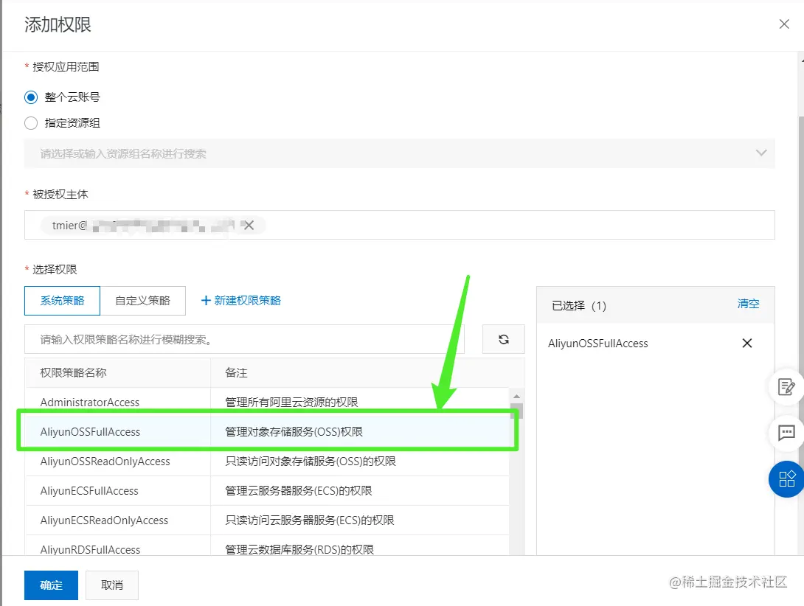Click the AliyunOSSFullAccess entry in 已选择 panel
The width and height of the screenshot is (804, 606).
click(x=598, y=344)
